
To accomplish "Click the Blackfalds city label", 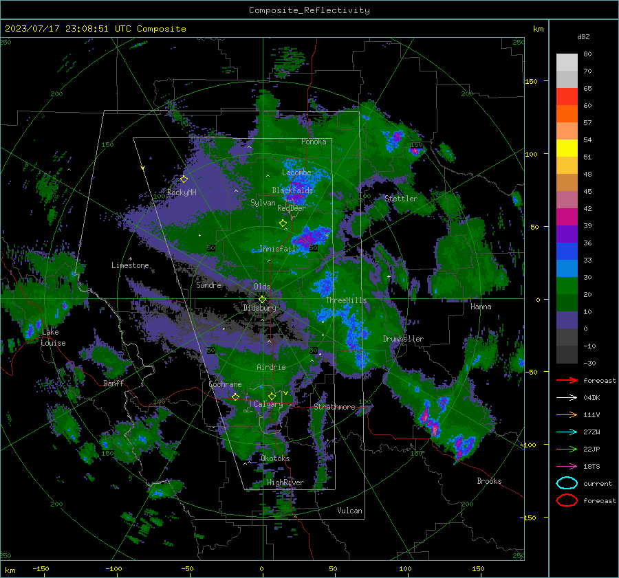I will (292, 190).
